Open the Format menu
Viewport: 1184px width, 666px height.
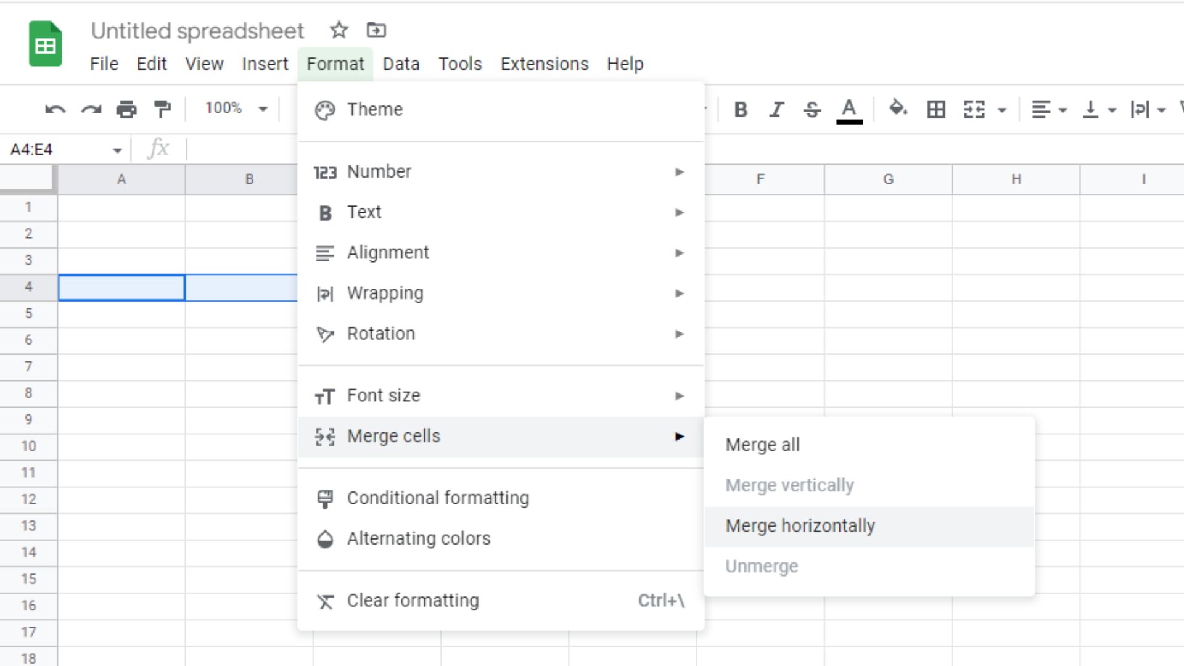point(335,64)
